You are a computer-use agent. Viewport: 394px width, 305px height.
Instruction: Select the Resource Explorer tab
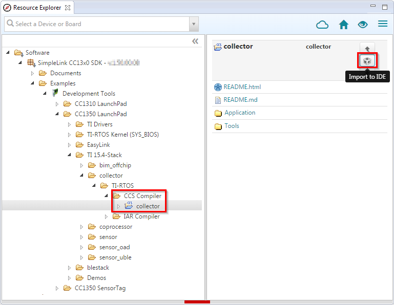(x=37, y=8)
